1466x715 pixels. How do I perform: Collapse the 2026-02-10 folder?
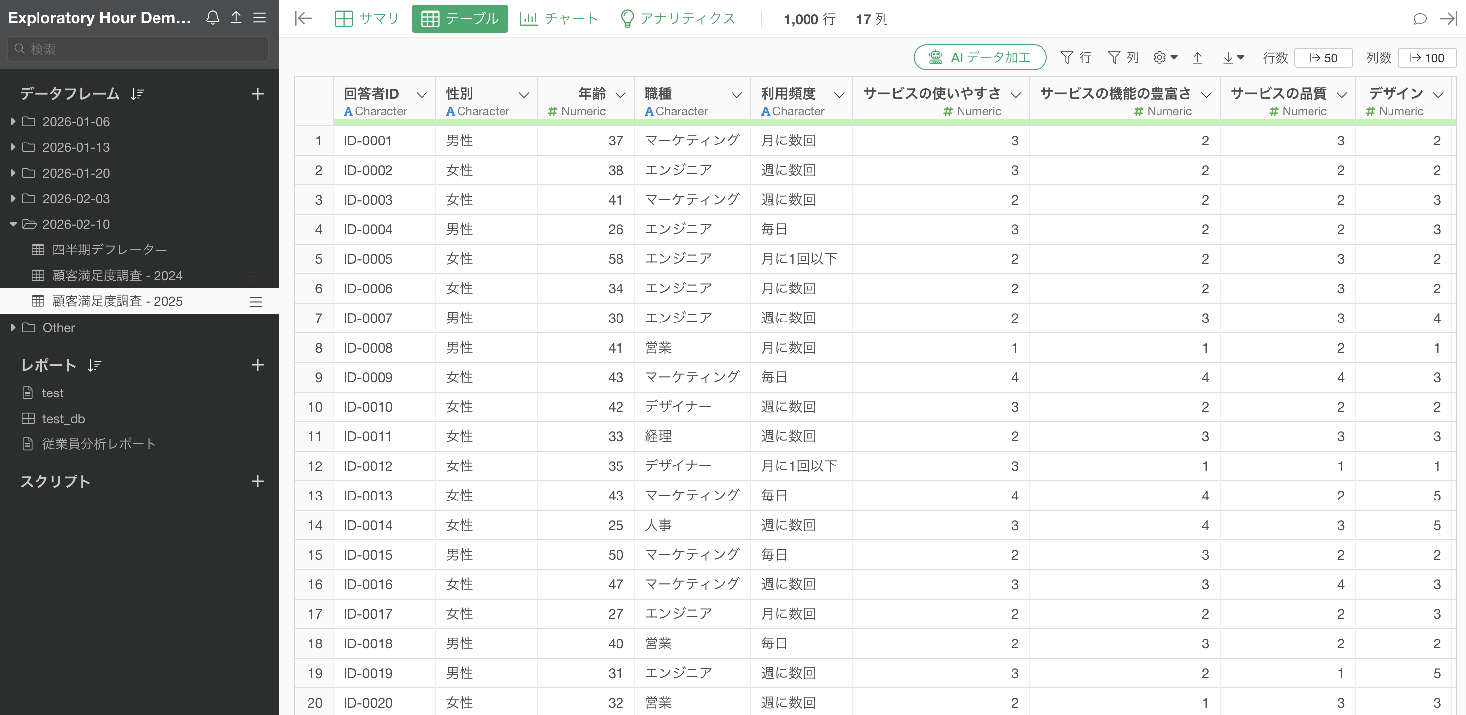click(x=13, y=224)
